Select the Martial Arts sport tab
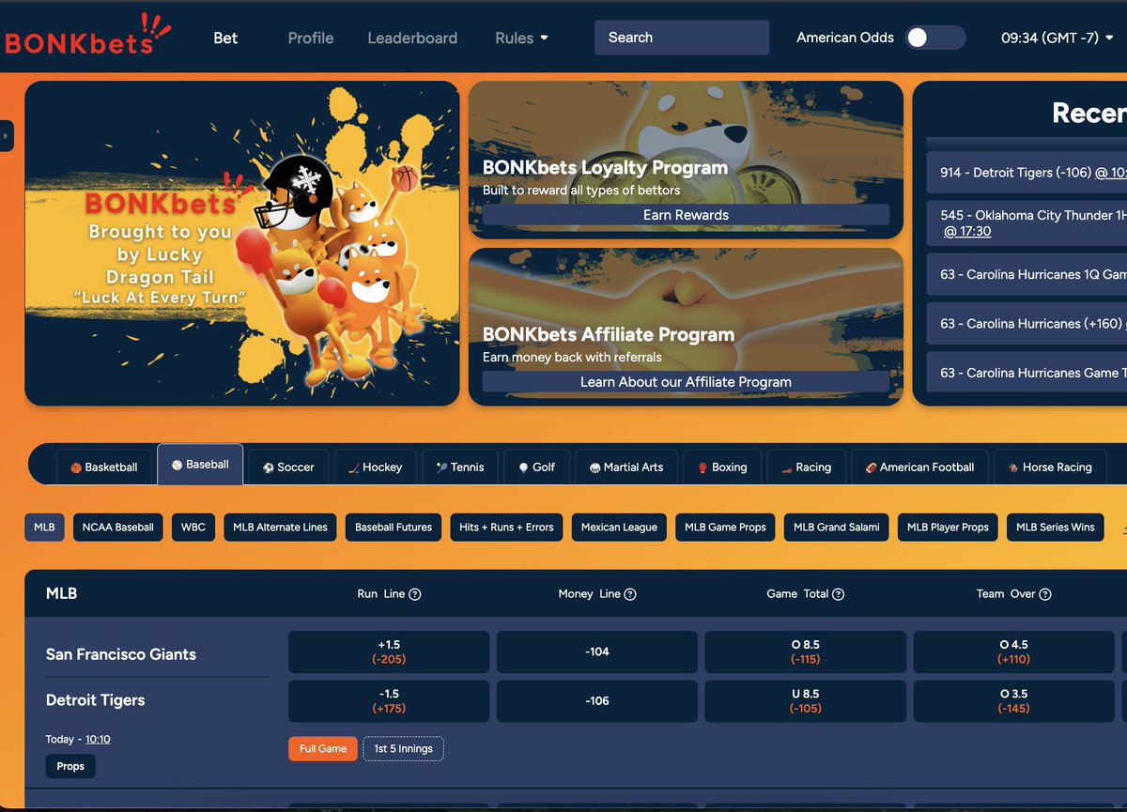 point(625,467)
